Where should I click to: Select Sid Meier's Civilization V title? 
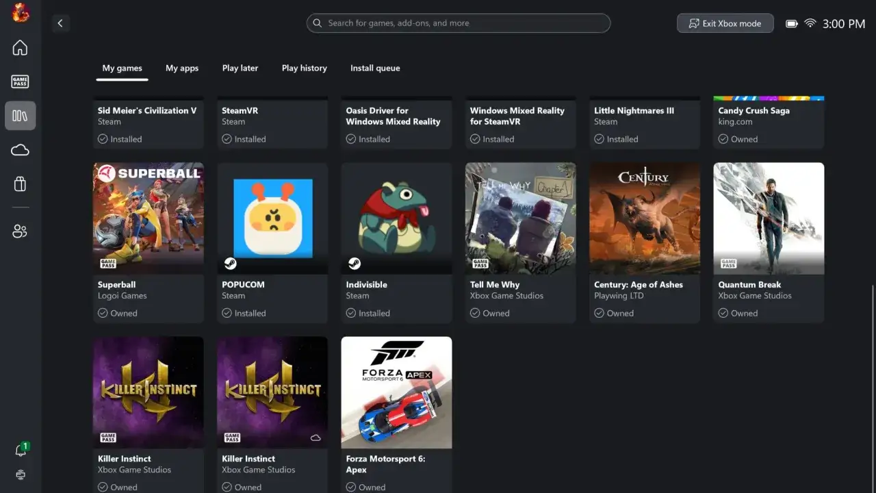[147, 110]
